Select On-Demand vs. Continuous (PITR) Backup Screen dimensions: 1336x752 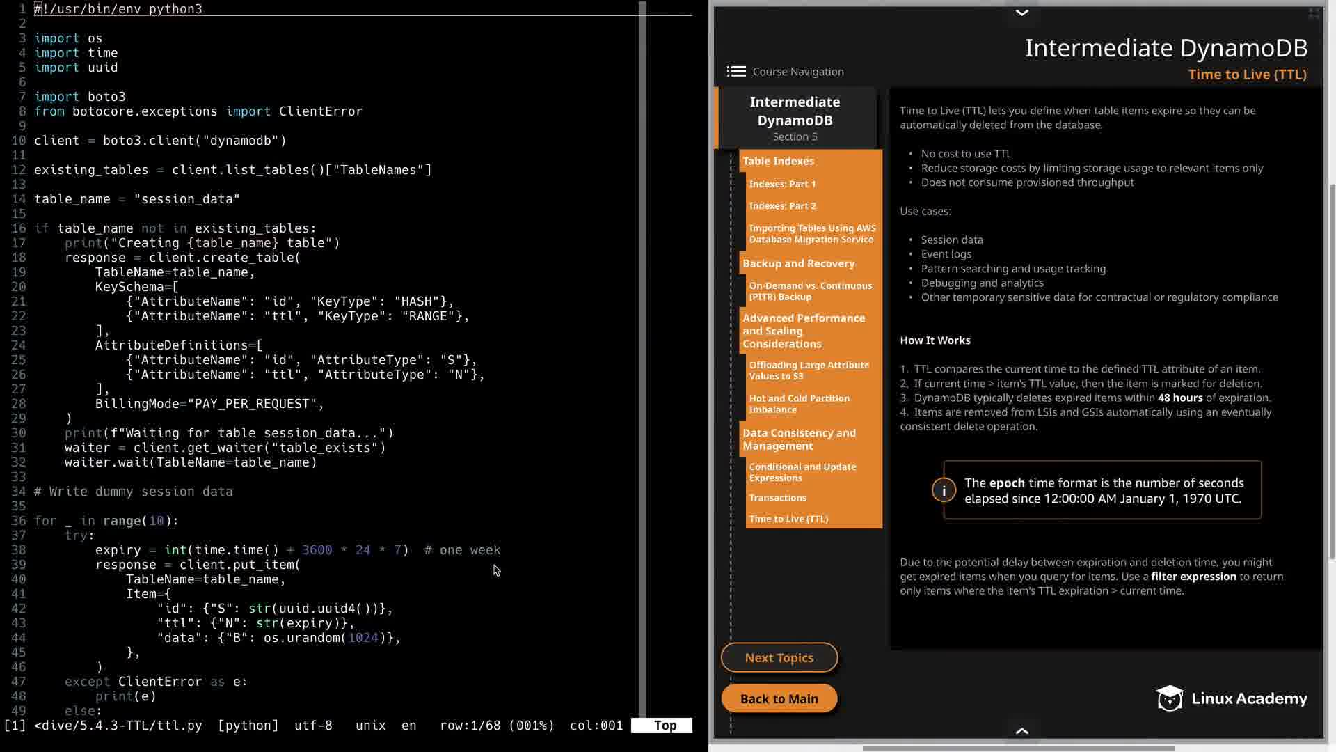(x=810, y=291)
